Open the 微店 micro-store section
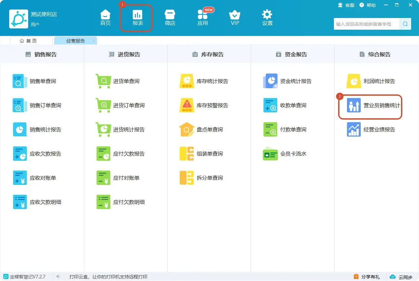The image size is (419, 281). [170, 18]
